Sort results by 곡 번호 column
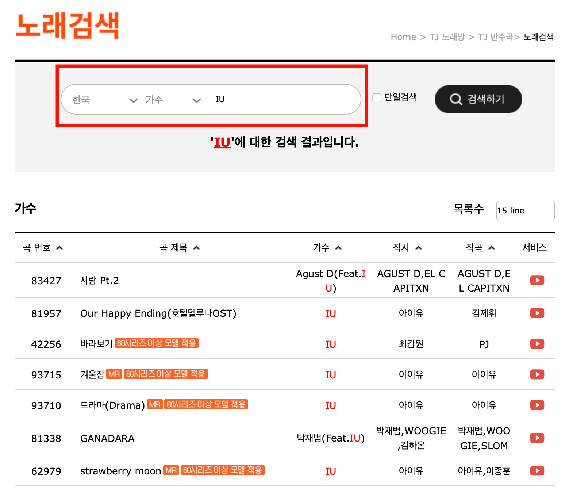The width and height of the screenshot is (573, 489). click(x=43, y=248)
